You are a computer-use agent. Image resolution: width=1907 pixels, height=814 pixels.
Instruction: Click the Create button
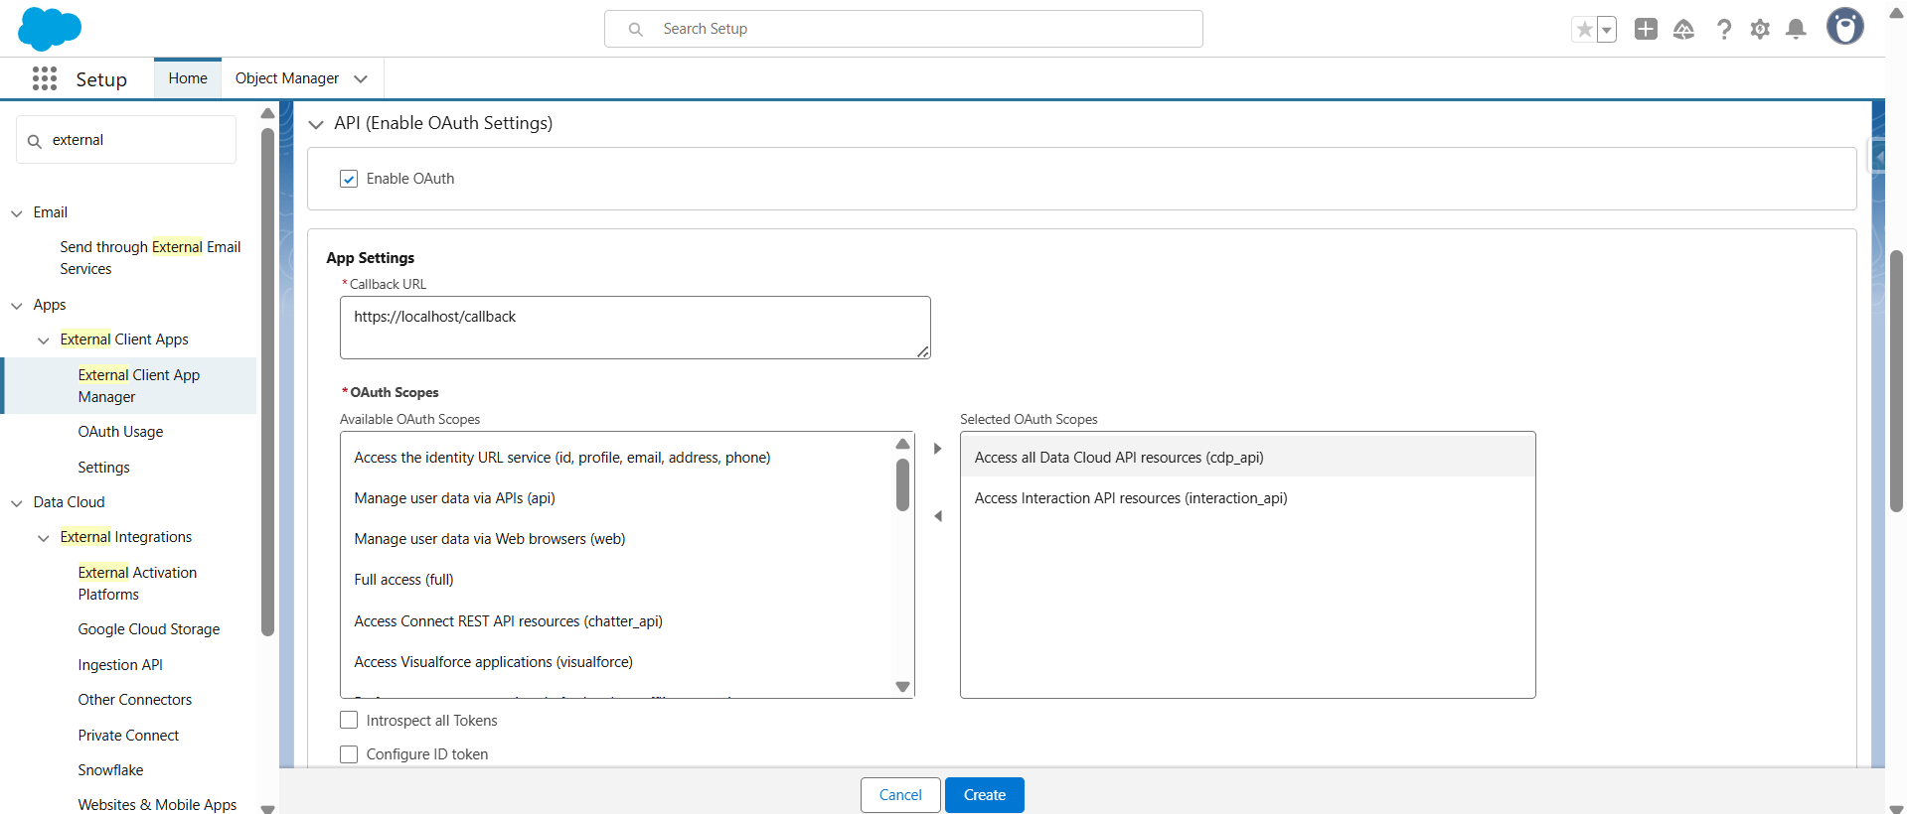click(984, 795)
